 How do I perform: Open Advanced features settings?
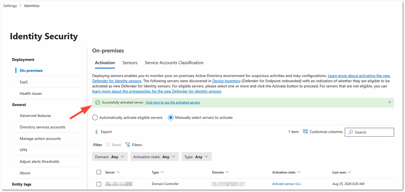tap(35, 116)
